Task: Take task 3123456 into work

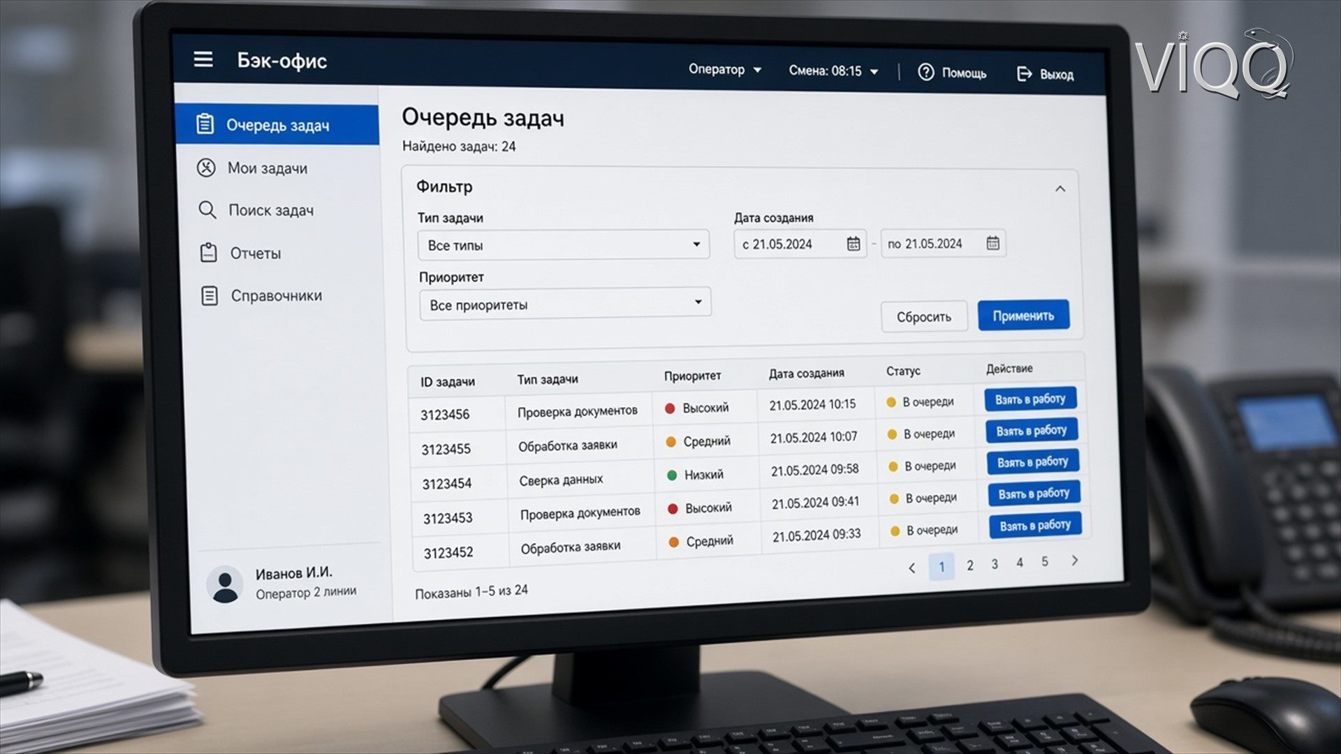Action: [x=1030, y=399]
